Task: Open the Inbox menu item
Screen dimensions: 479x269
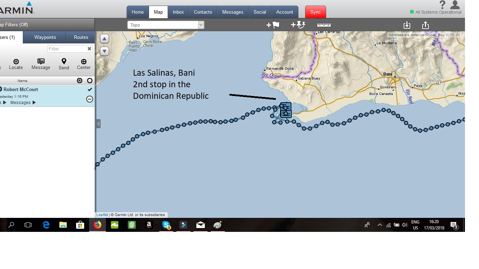Action: point(178,12)
